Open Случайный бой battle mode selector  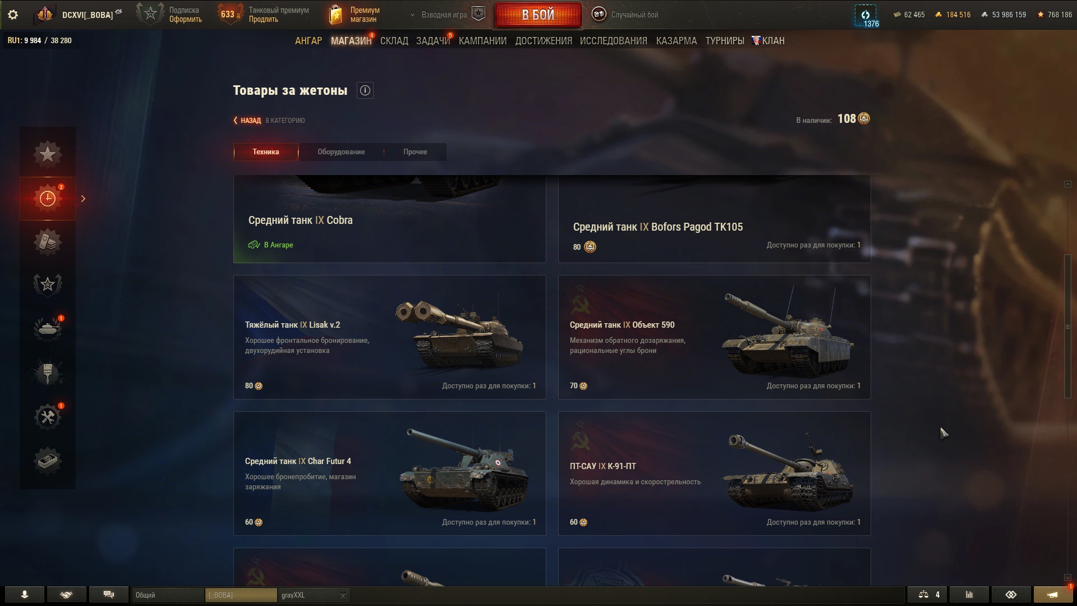625,15
